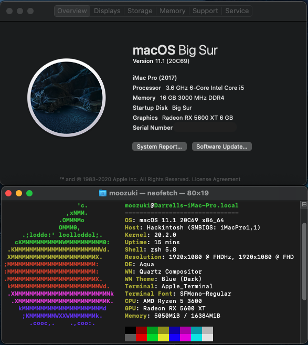The height and width of the screenshot is (345, 308).
Task: Click moozuki@Darrells-iMac-Pro.local in Terminal
Action: click(182, 205)
